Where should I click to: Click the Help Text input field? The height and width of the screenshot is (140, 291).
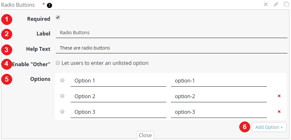171,48
